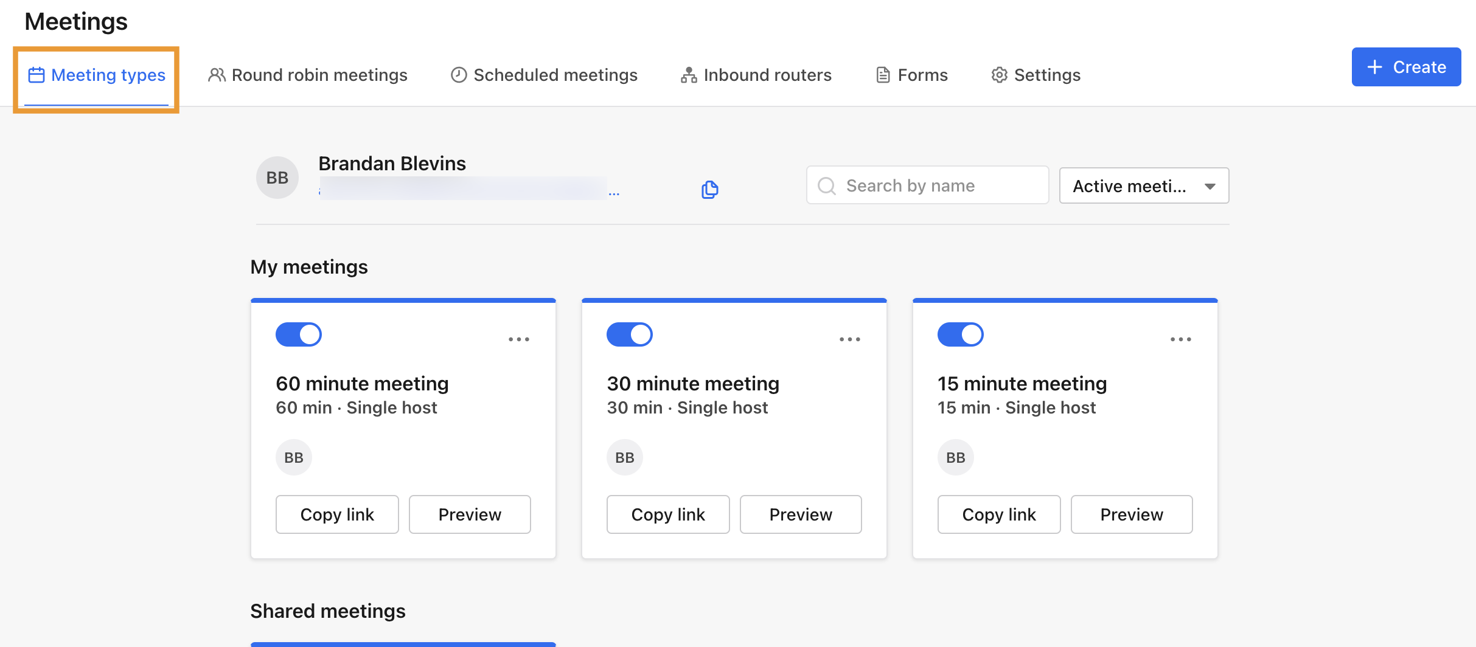Click the Create button
This screenshot has height=647, width=1476.
(x=1406, y=66)
